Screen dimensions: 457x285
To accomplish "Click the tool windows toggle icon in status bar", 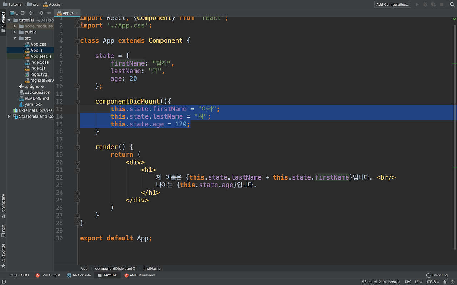I will (x=3, y=282).
